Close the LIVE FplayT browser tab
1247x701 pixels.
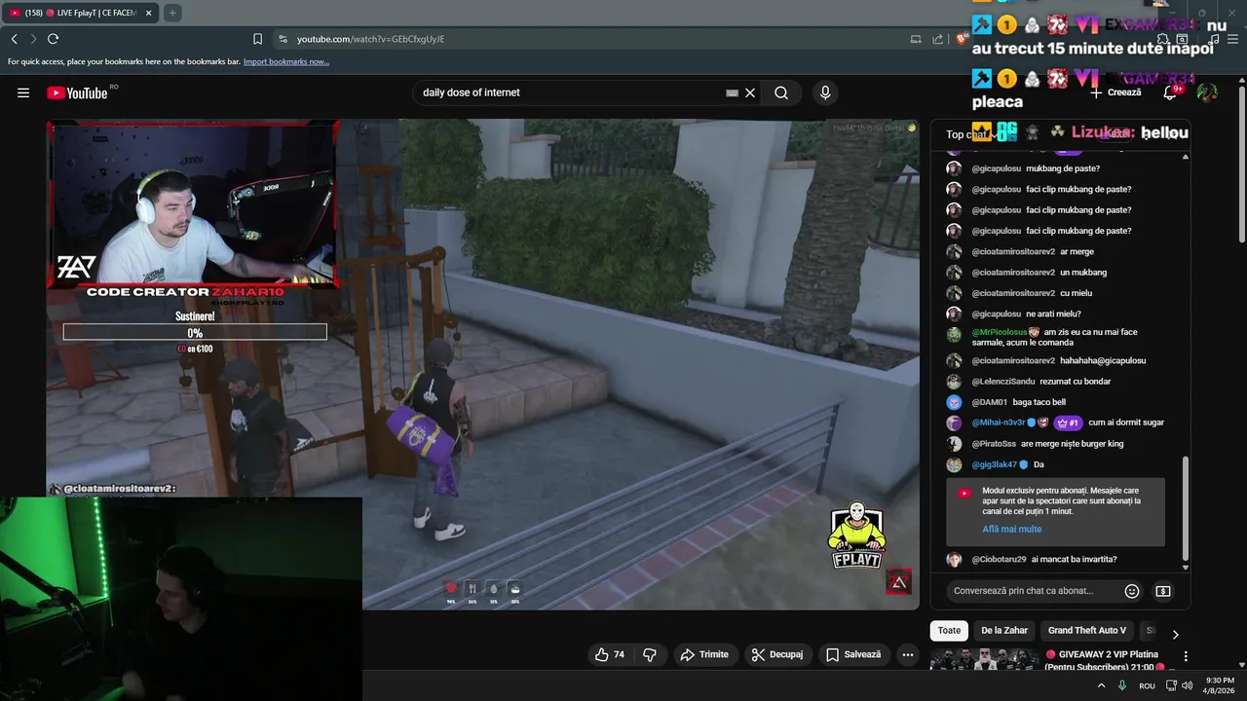pos(149,13)
